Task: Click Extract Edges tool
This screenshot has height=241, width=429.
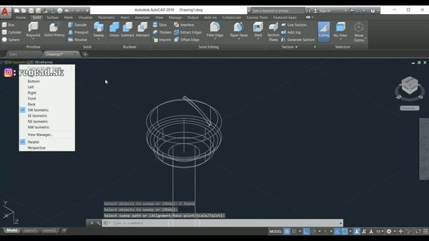Action: pyautogui.click(x=188, y=32)
